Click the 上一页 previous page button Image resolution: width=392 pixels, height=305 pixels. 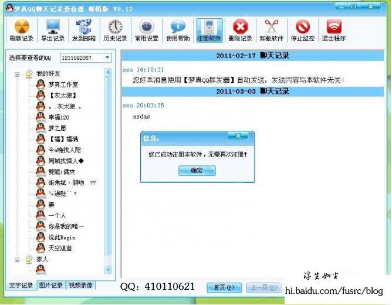pyautogui.click(x=263, y=288)
